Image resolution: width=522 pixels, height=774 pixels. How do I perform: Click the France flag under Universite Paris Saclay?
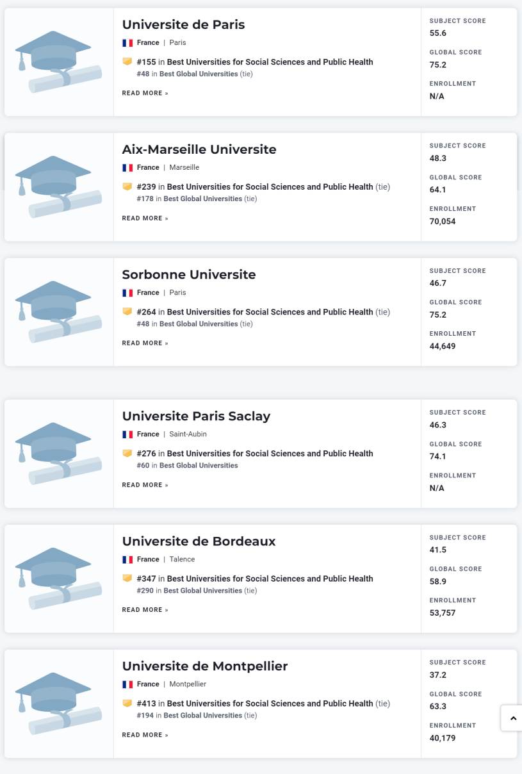(127, 434)
